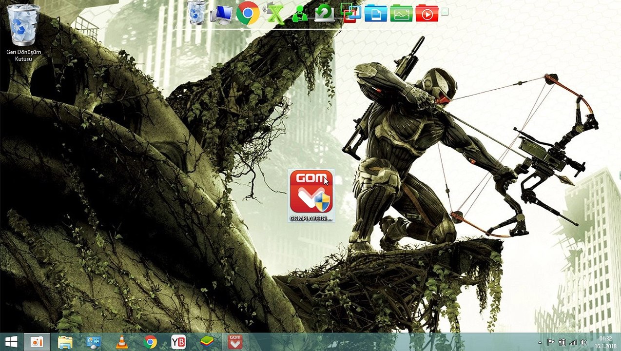Viewport: 621px width, 351px height.
Task: Open the green user figure dock icon
Action: pos(299,14)
